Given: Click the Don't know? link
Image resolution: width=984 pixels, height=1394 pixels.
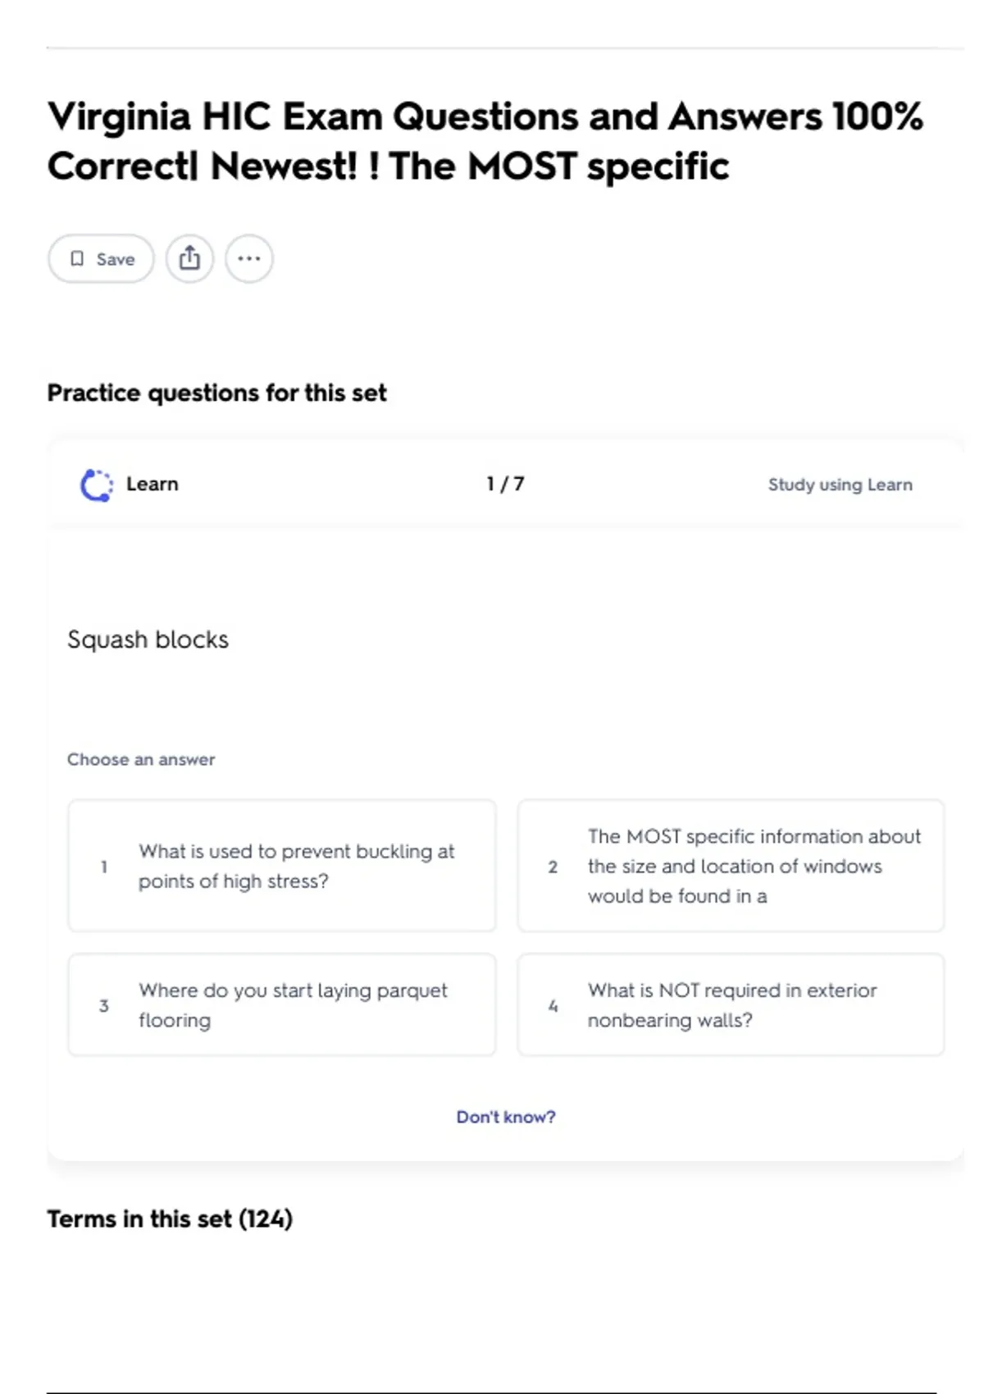Looking at the screenshot, I should 506,1117.
